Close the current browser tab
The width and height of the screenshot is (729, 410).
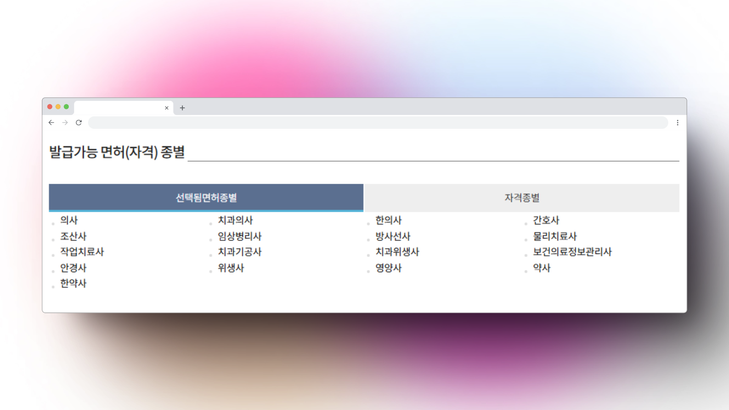tap(166, 108)
